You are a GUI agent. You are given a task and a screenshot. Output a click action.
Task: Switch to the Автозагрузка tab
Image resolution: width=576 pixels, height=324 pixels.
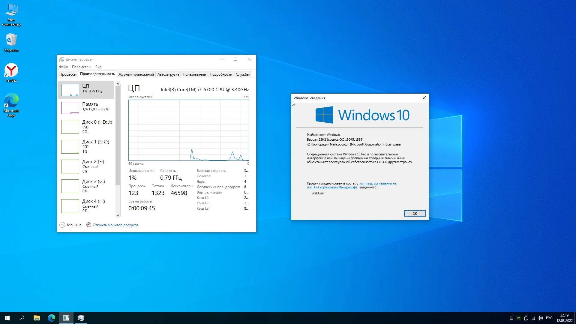pos(168,74)
